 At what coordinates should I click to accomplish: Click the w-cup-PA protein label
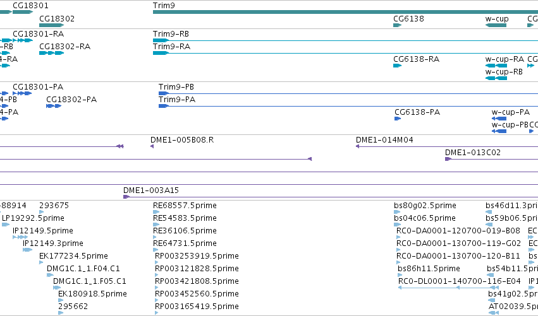(x=511, y=112)
